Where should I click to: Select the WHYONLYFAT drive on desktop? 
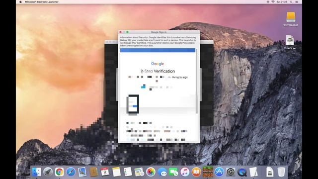point(291,19)
